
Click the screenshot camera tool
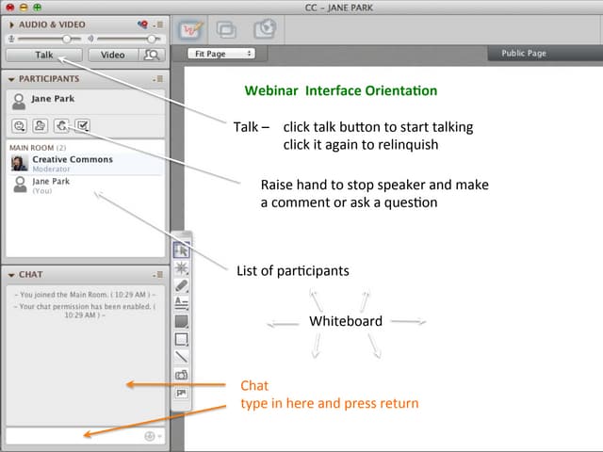182,375
